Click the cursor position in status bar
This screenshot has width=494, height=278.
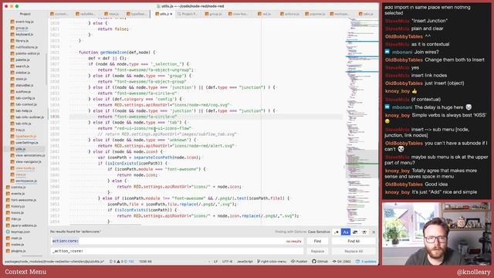click(x=145, y=262)
